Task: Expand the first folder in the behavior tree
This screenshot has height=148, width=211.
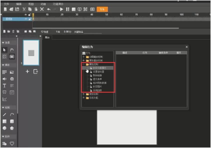Action: 84,57
